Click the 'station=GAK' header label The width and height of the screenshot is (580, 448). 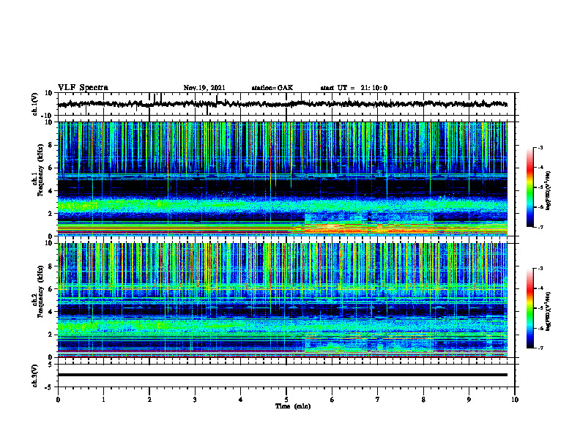pyautogui.click(x=272, y=88)
